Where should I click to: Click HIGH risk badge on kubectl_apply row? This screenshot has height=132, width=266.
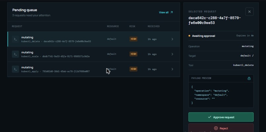tap(133, 69)
